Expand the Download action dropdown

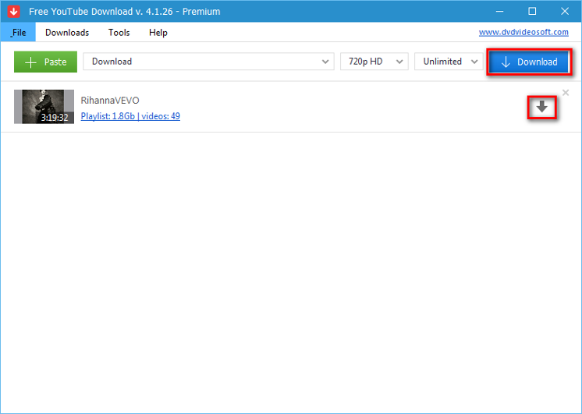208,62
